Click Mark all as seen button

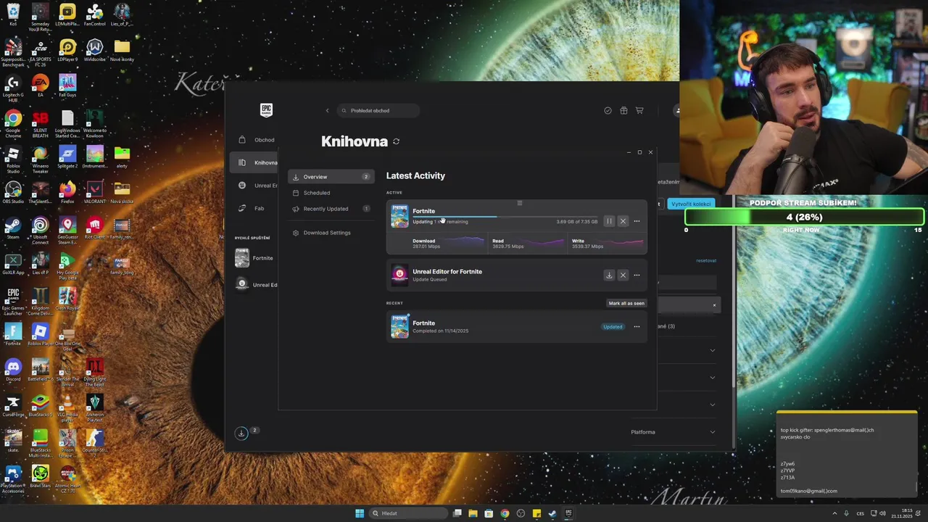point(626,303)
